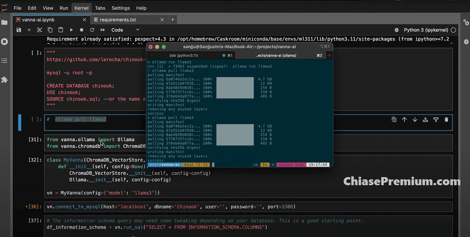The height and width of the screenshot is (237, 470).
Task: Insert a cell above using the cell toolbar icon
Action: tap(425, 119)
